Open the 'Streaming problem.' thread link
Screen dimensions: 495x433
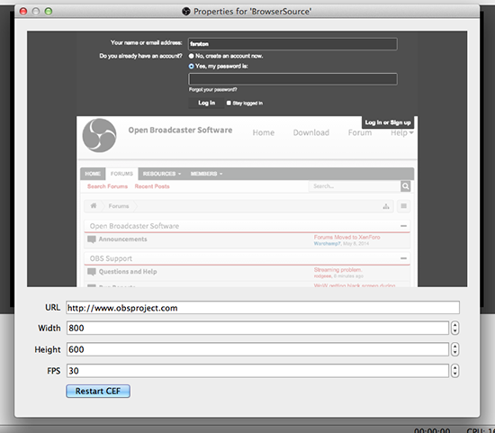coord(337,270)
